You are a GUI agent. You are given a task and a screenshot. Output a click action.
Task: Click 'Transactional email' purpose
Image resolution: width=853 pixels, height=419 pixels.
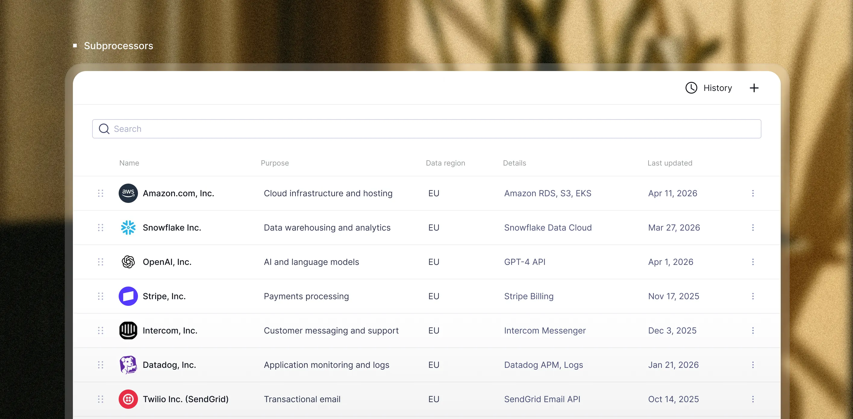click(x=302, y=399)
